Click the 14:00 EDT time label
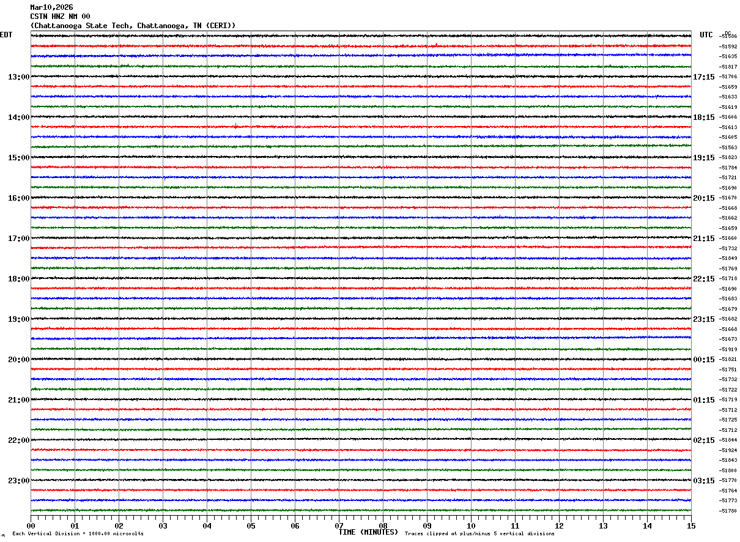The image size is (740, 542). pos(19,117)
